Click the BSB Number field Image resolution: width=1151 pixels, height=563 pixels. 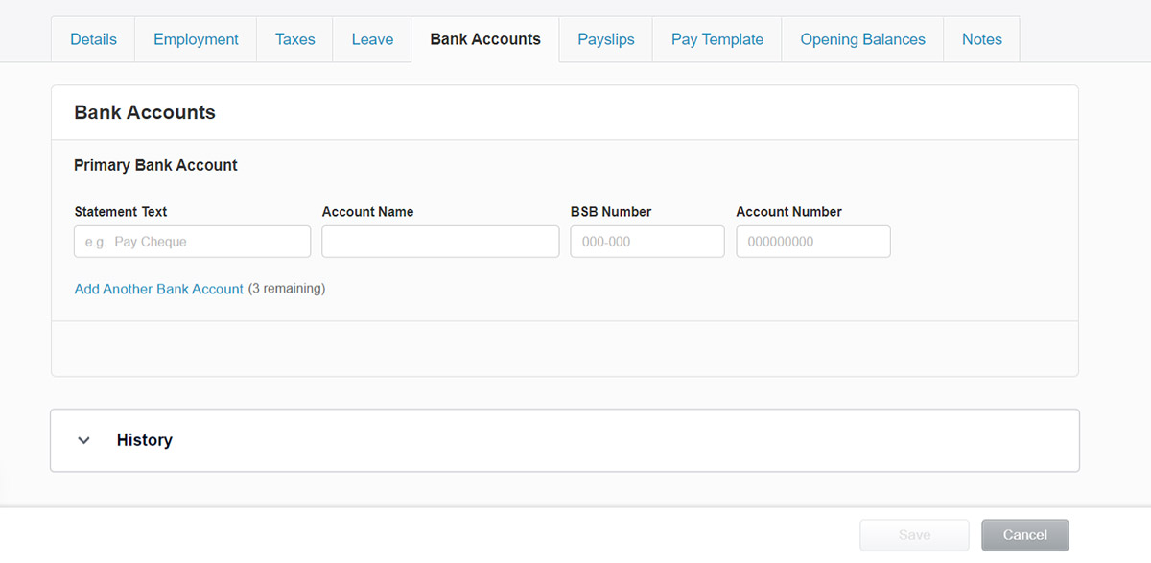646,241
